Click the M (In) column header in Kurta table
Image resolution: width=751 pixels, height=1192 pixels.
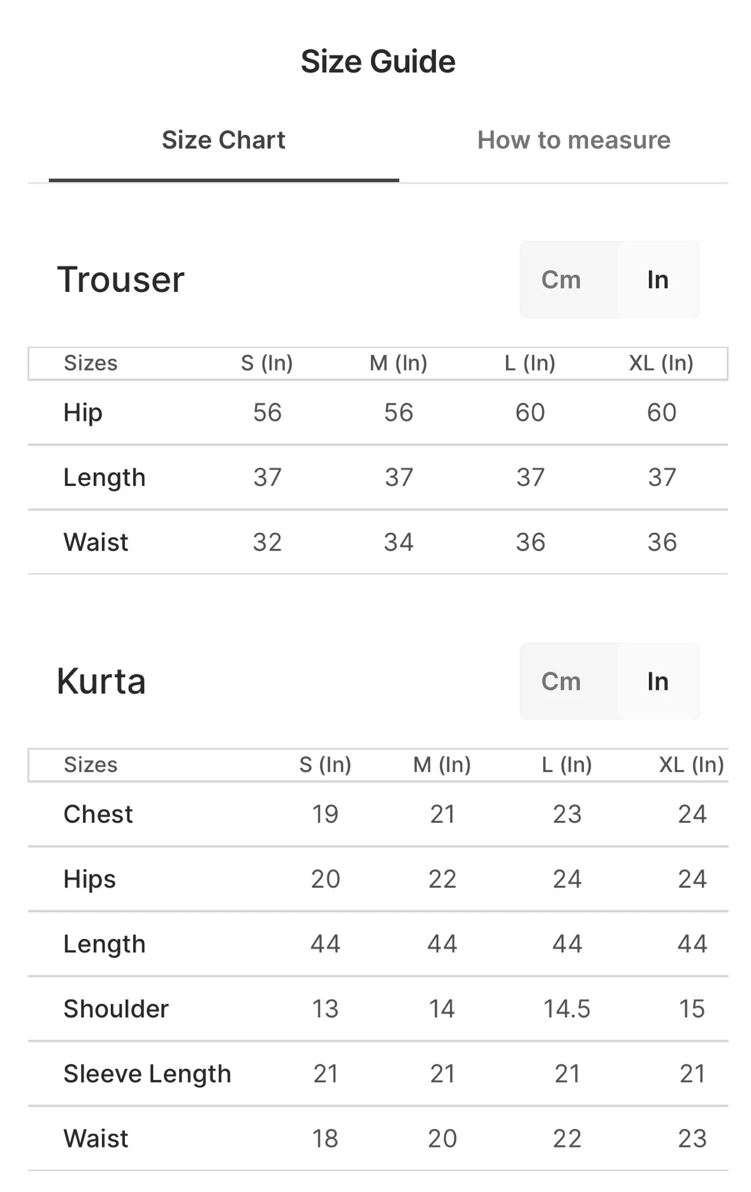[x=442, y=764]
